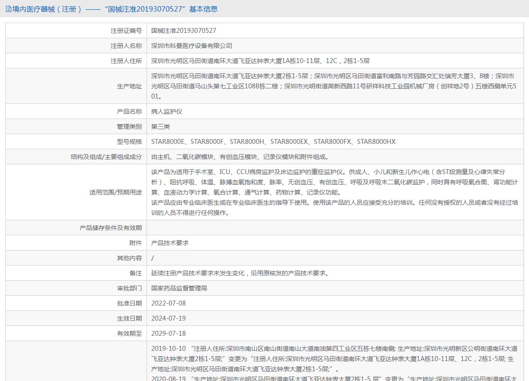Click the 型号规格 label
Image resolution: width=529 pixels, height=381 pixels.
click(x=129, y=142)
